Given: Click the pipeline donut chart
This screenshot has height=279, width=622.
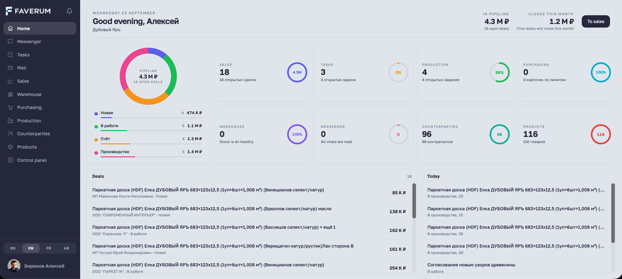Looking at the screenshot, I should pos(148,76).
